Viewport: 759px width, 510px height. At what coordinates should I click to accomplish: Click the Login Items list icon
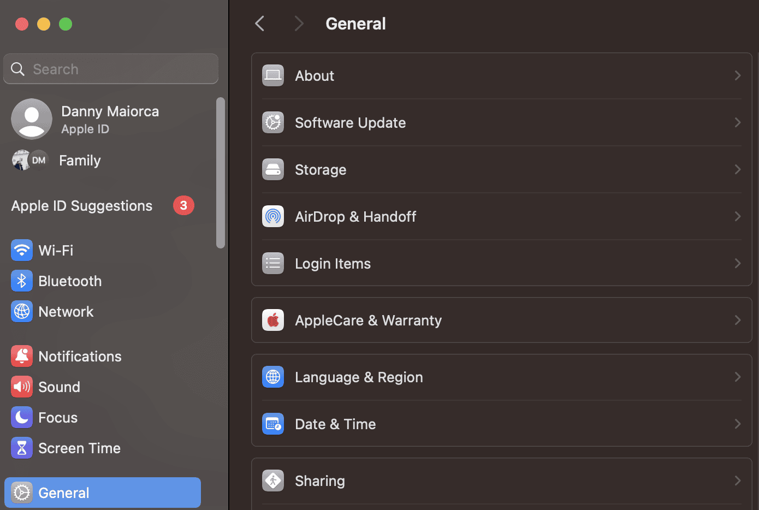272,263
